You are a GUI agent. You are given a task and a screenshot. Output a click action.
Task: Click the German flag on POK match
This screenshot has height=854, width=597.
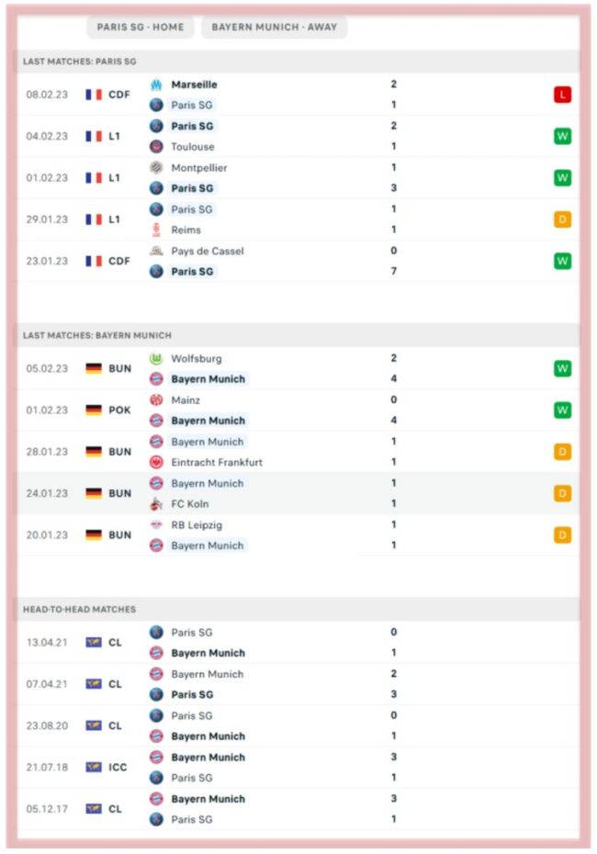point(94,410)
